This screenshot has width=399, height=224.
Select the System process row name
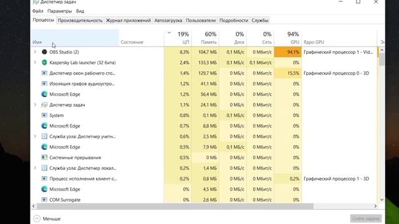click(x=57, y=116)
